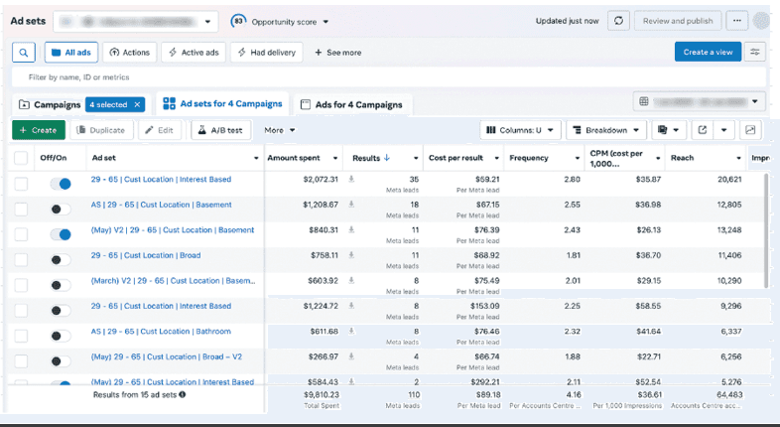Refresh data with the circular arrow icon

click(618, 21)
